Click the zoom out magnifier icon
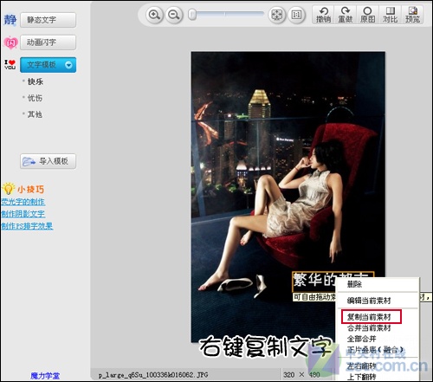 (x=174, y=15)
